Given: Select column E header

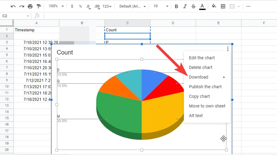Looking at the screenshot, I should coord(218,23).
